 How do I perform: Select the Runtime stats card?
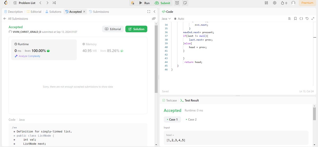[x=44, y=50]
